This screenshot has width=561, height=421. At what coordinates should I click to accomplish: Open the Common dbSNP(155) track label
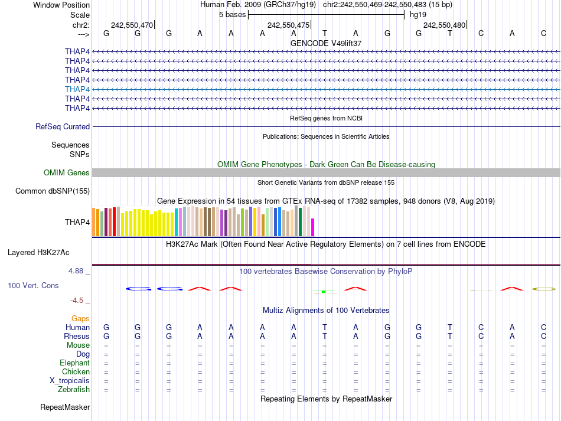click(x=53, y=191)
